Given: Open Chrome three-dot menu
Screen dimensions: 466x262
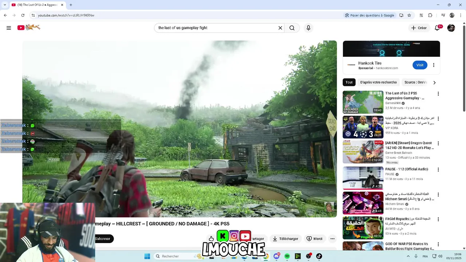Looking at the screenshot, I should pos(461,15).
